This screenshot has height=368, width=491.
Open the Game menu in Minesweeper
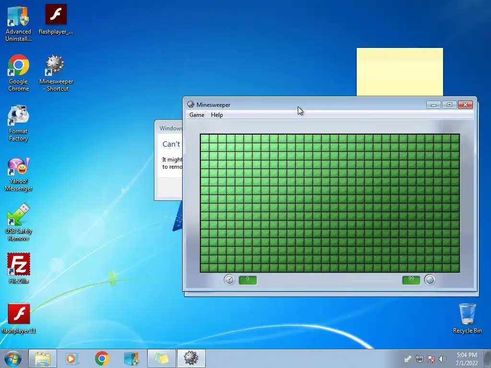coord(197,115)
